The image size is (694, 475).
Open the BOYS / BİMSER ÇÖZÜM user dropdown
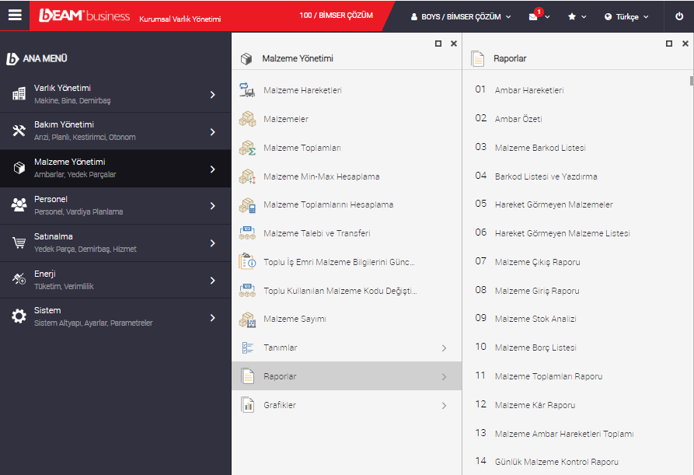click(x=461, y=16)
